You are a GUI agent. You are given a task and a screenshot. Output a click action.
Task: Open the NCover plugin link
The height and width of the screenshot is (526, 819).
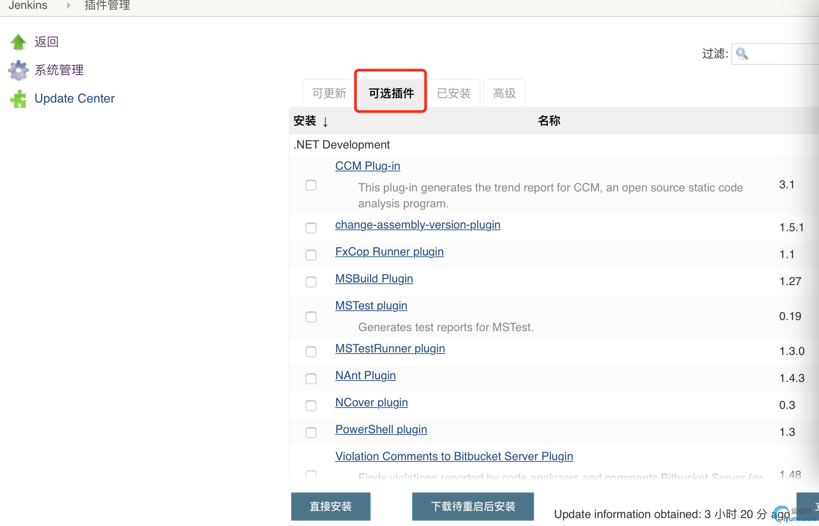pyautogui.click(x=372, y=403)
